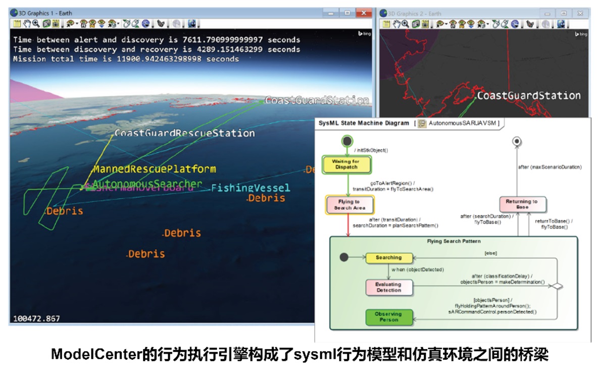Select the Returning to Base state
This screenshot has height=389, width=601.
pyautogui.click(x=522, y=204)
